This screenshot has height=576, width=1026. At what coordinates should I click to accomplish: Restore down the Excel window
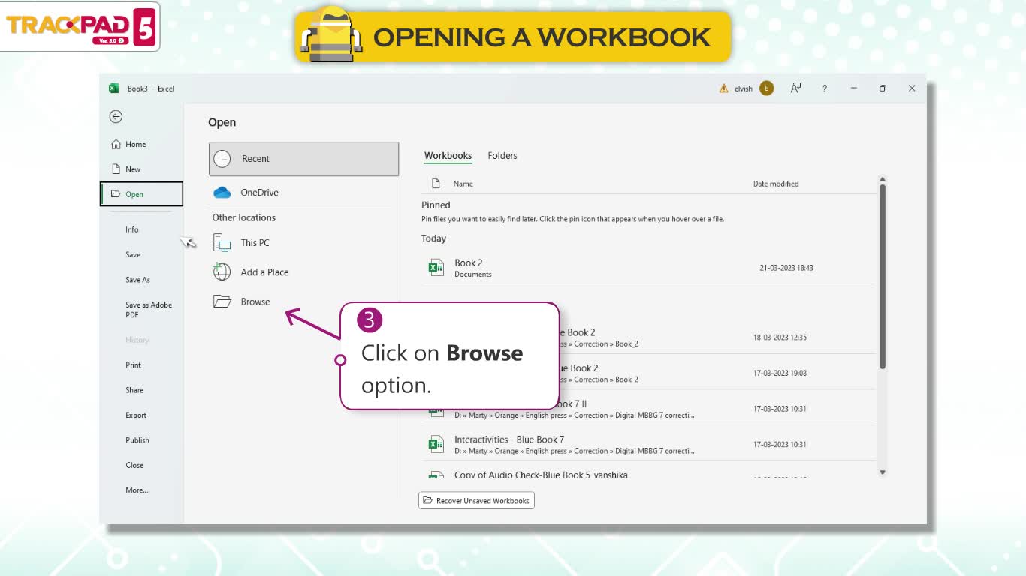click(883, 88)
